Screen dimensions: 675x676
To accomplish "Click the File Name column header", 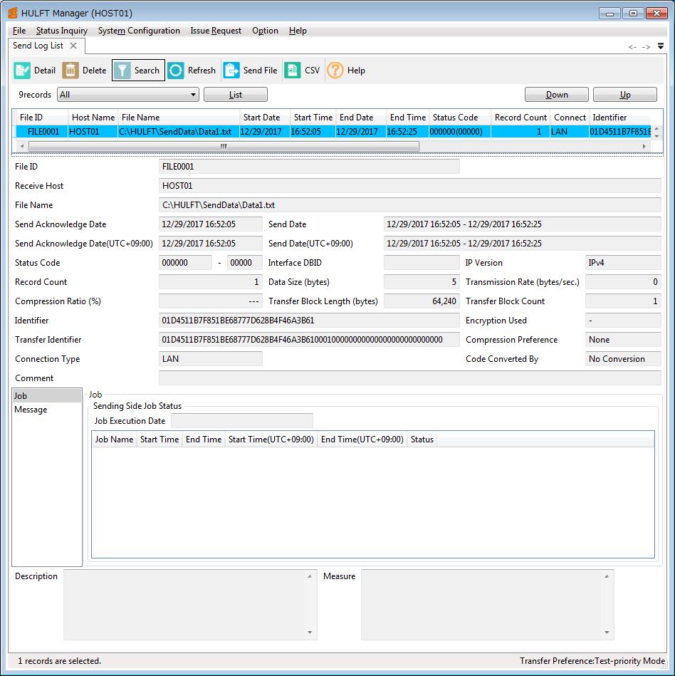I will pyautogui.click(x=179, y=118).
